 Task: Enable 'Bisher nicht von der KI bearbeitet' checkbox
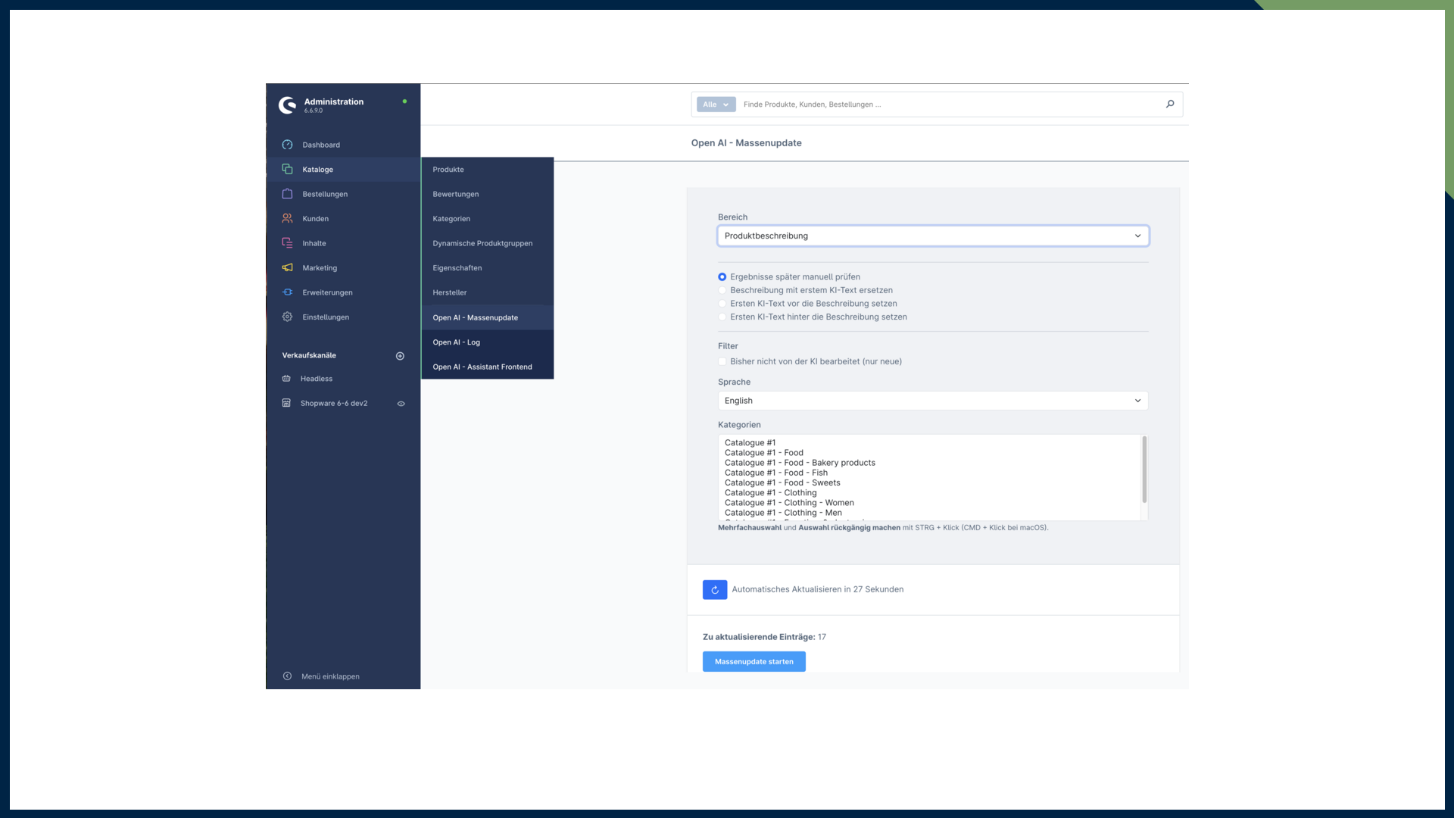722,361
